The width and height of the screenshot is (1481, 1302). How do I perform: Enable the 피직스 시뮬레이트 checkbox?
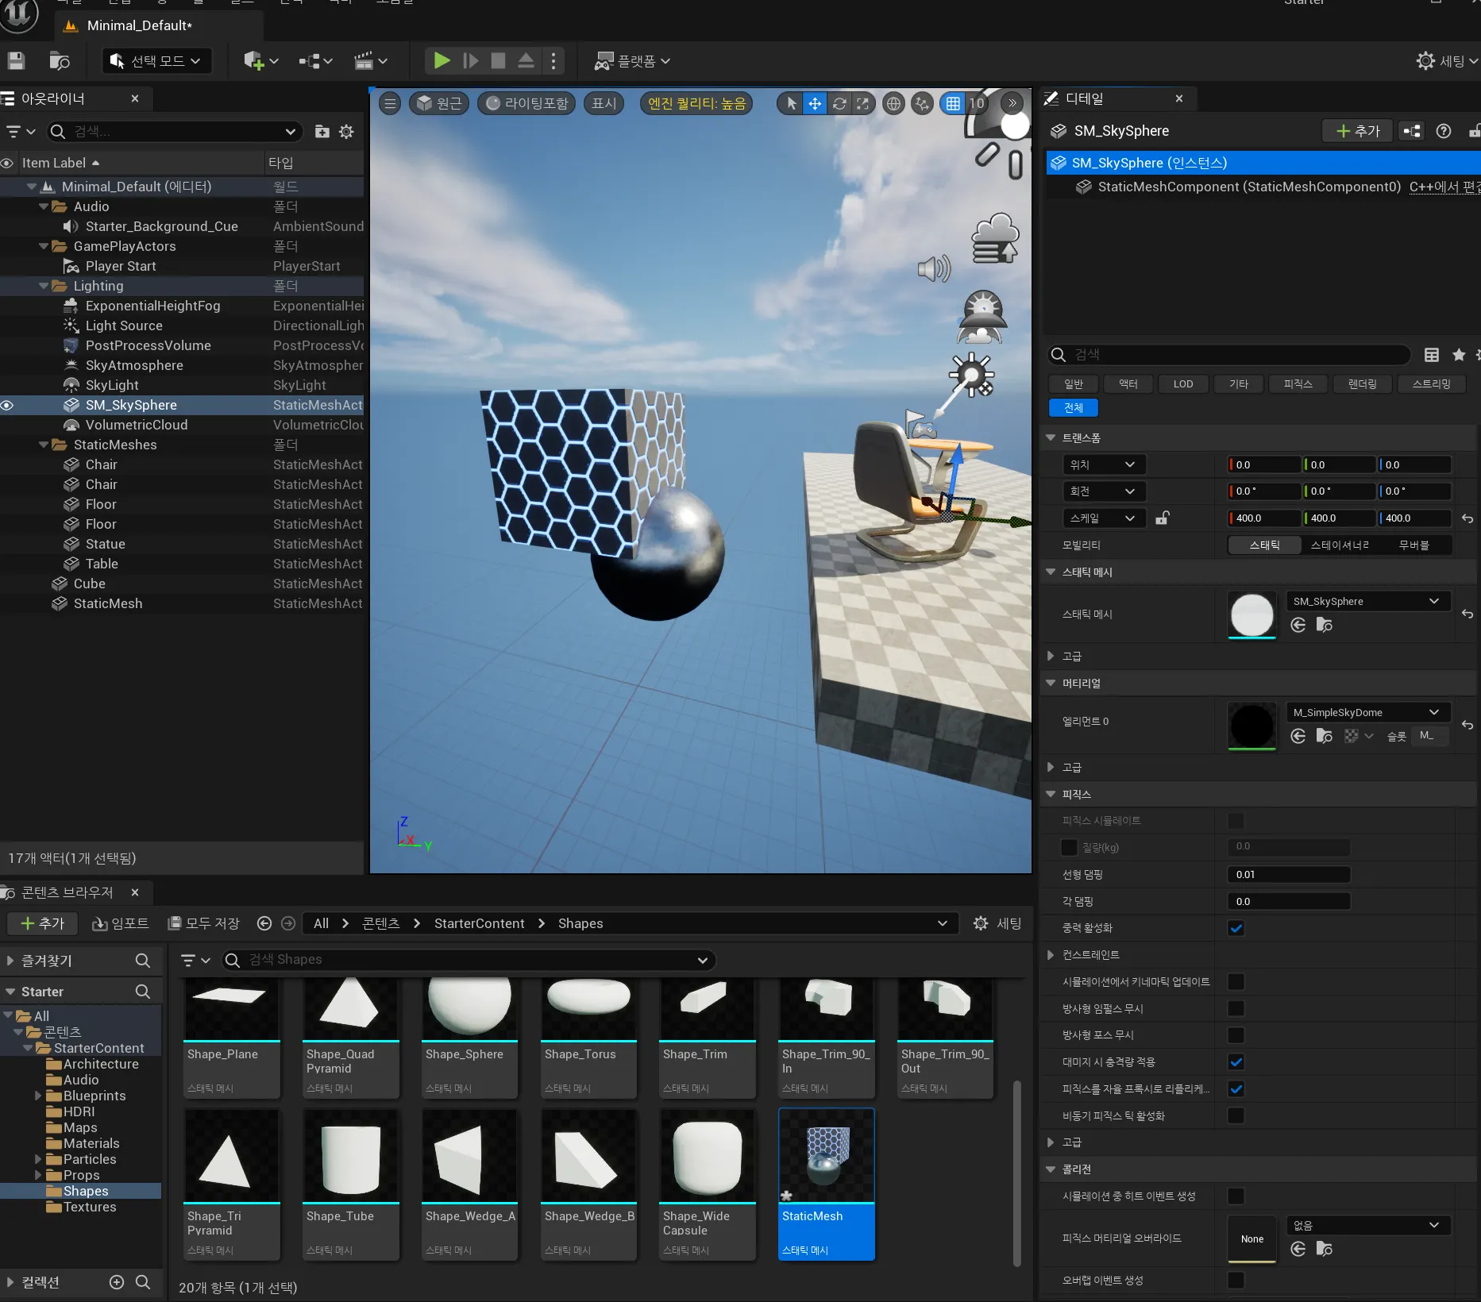(1236, 821)
